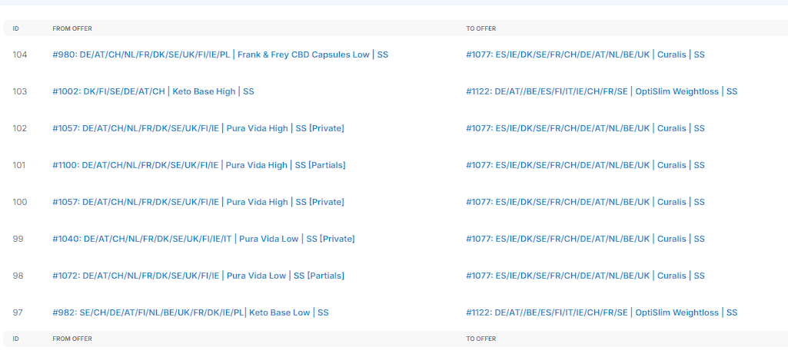This screenshot has height=357, width=788.
Task: Select the ID cell 103
Action: 19,92
